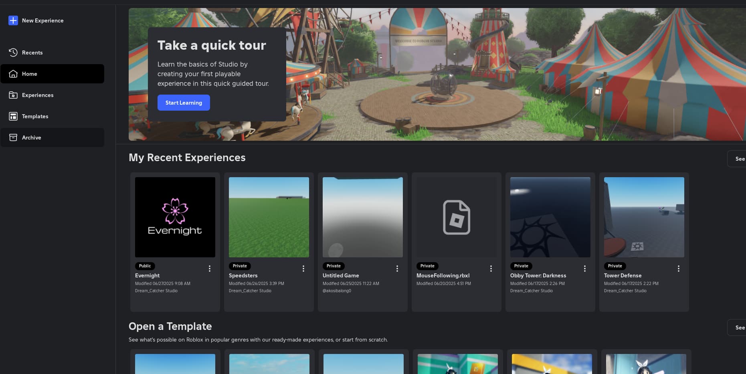Select Templates from the sidebar menu

click(35, 116)
